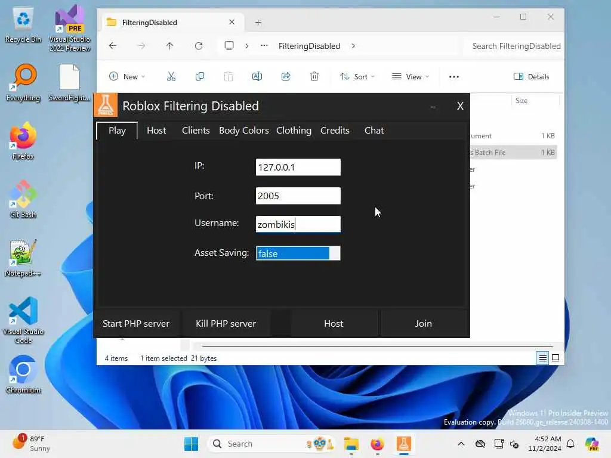611x458 pixels.
Task: Switch to the Credits tab
Action: pyautogui.click(x=335, y=131)
